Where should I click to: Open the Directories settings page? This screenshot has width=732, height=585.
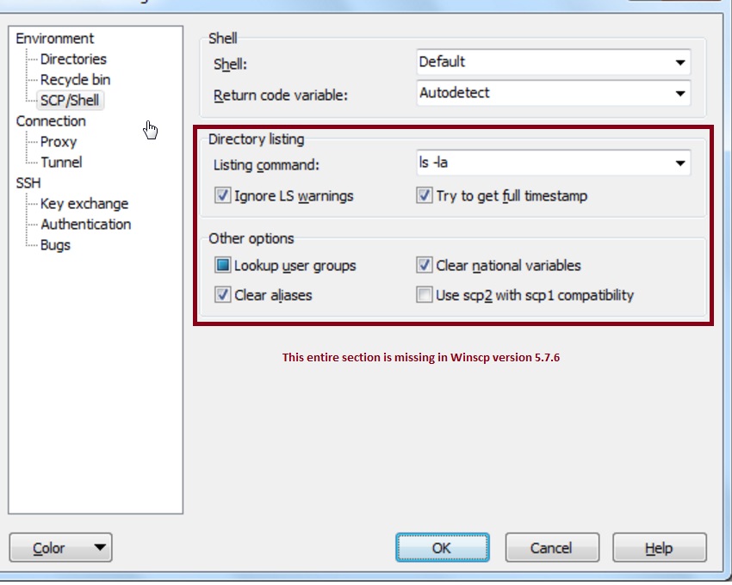click(73, 58)
